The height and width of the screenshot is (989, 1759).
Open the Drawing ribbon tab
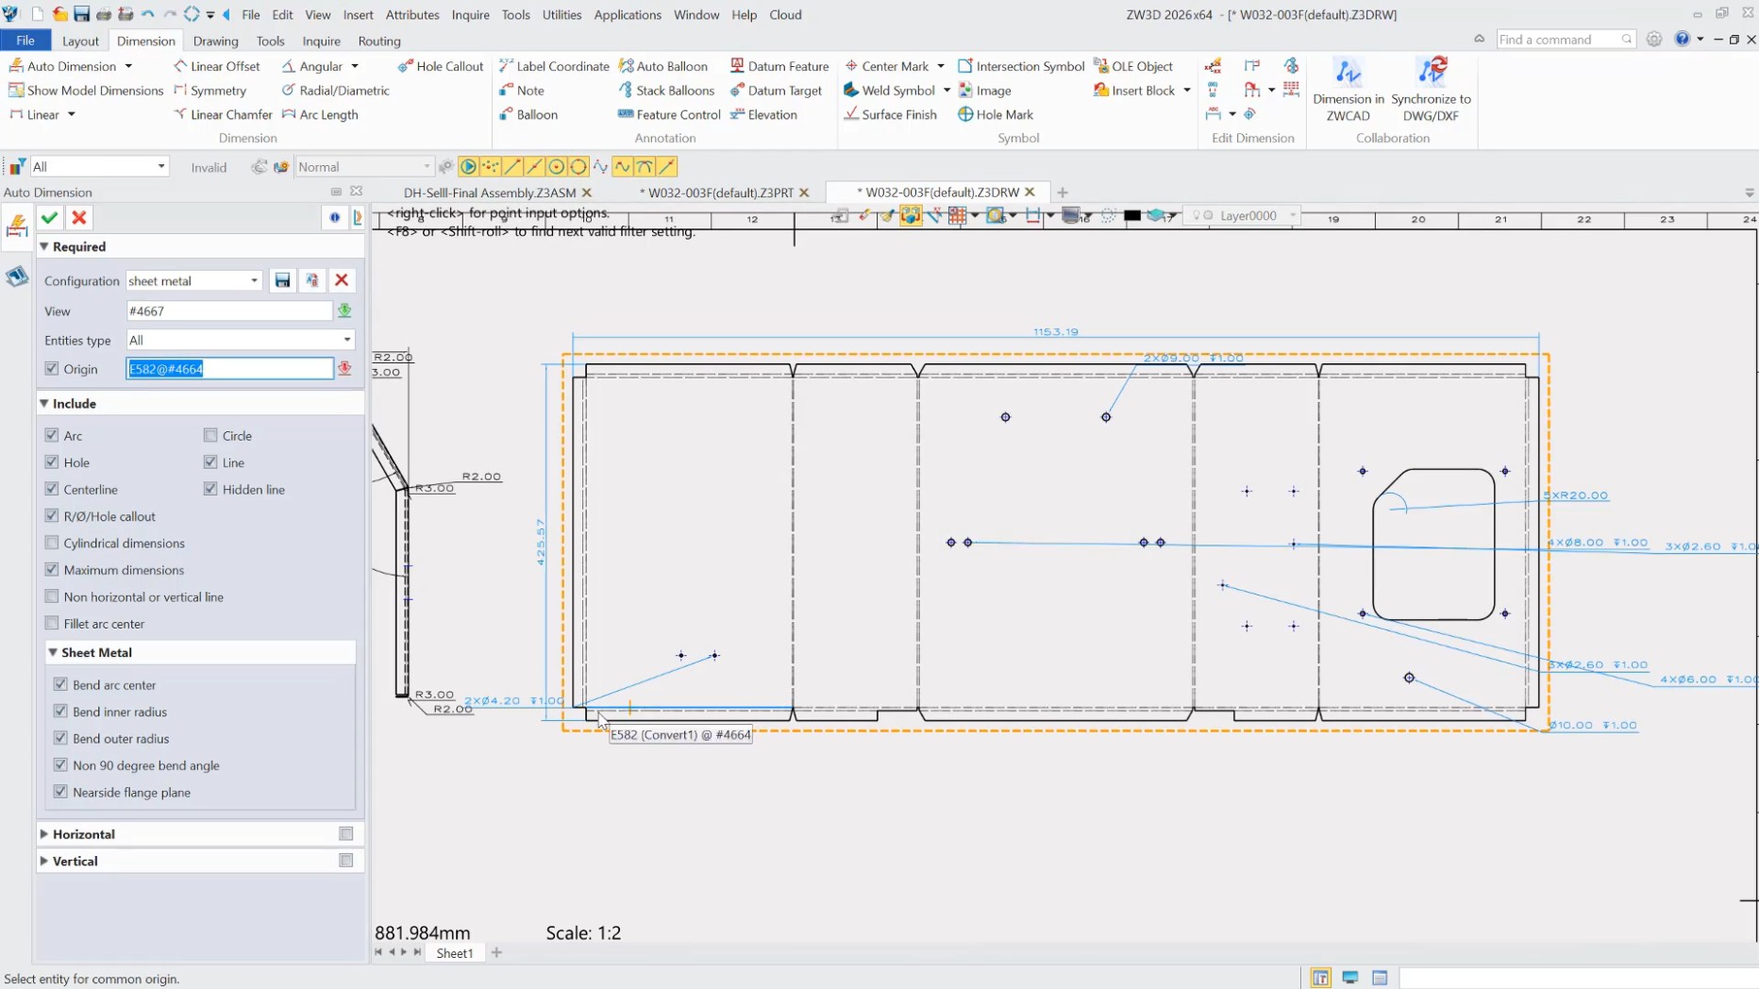pyautogui.click(x=216, y=41)
